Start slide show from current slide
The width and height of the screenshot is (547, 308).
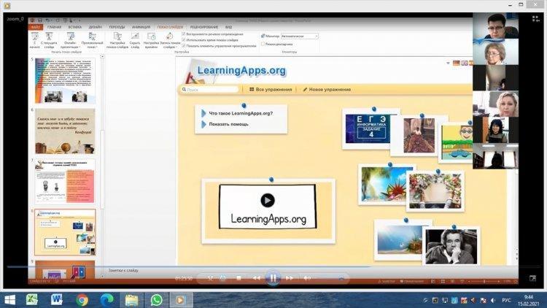pyautogui.click(x=49, y=40)
